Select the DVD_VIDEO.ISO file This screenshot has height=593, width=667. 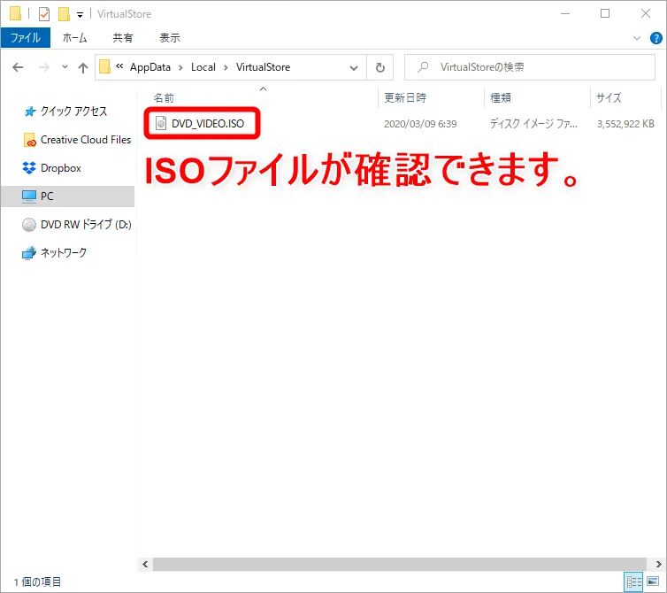(x=208, y=124)
